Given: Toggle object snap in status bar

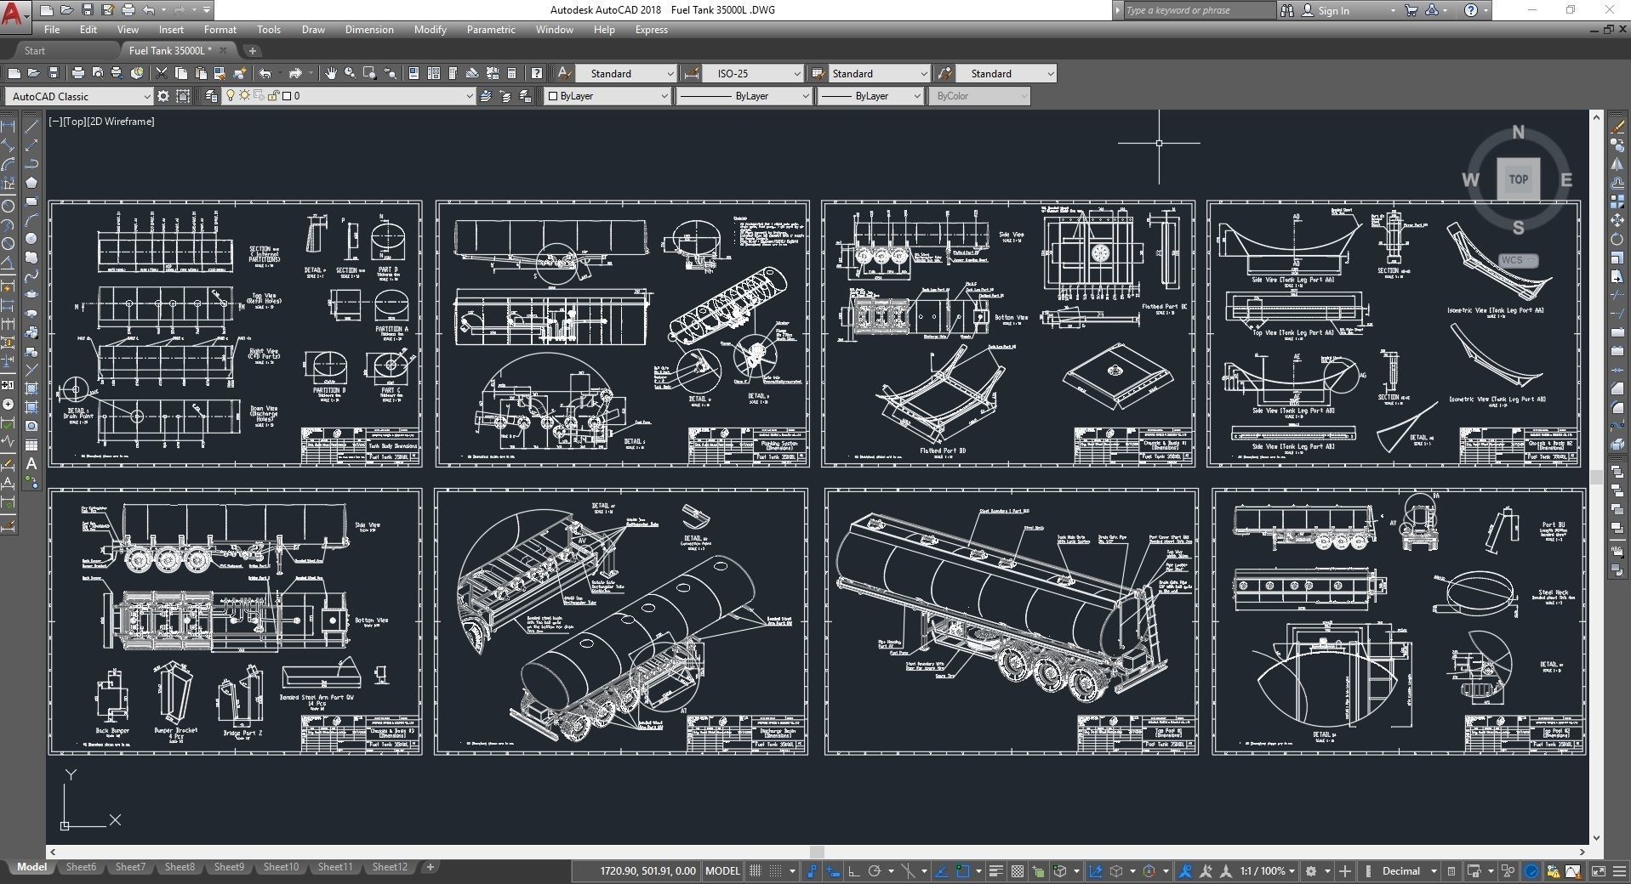Looking at the screenshot, I should (x=963, y=871).
